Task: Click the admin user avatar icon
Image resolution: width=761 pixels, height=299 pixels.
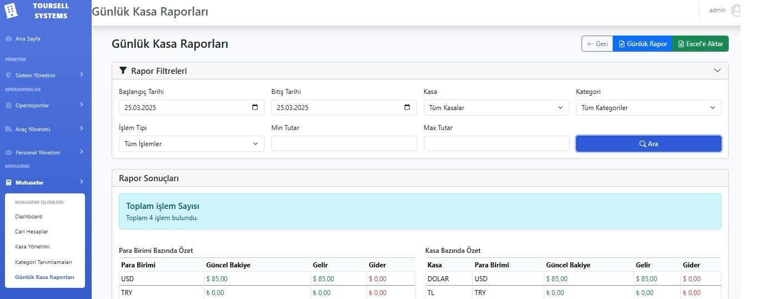Action: point(735,11)
